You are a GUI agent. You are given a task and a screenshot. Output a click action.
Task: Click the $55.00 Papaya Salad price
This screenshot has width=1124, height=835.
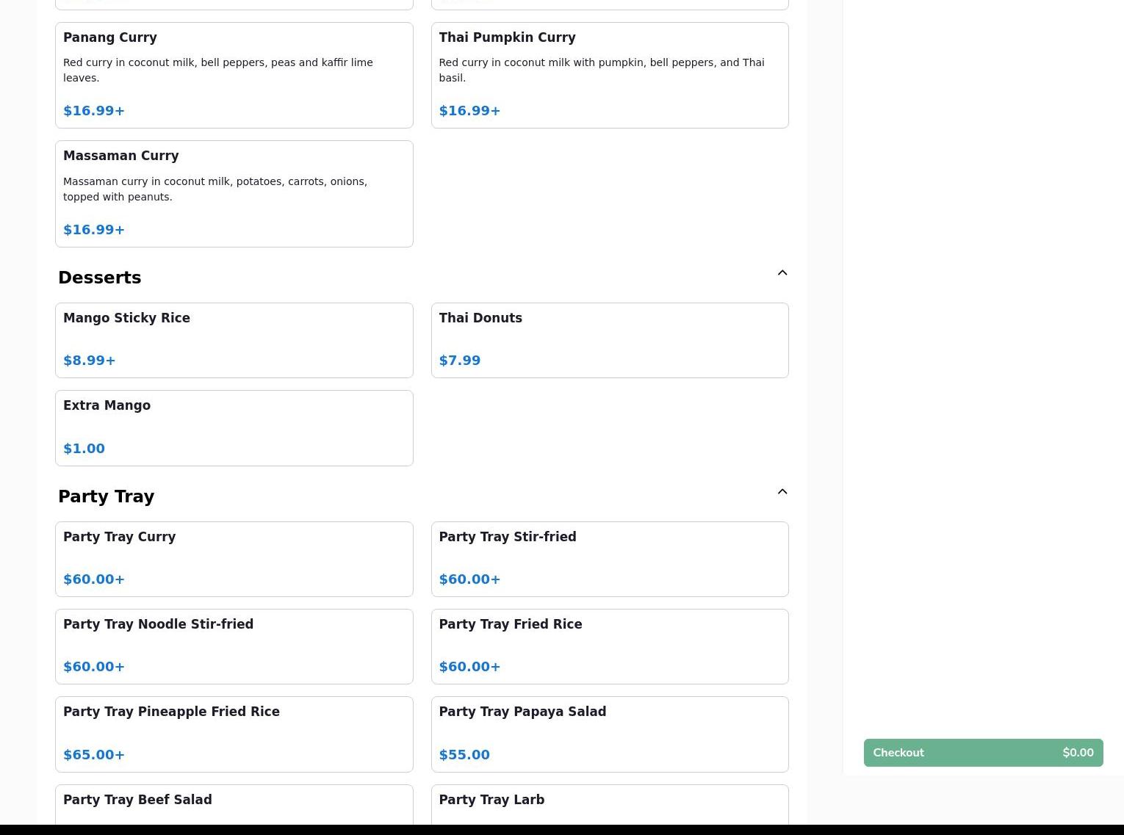[x=464, y=755]
